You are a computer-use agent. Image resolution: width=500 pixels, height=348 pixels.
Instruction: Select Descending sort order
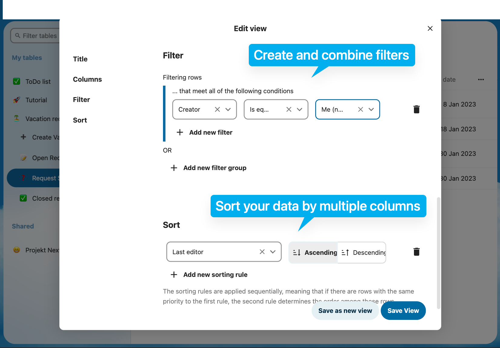pyautogui.click(x=363, y=252)
